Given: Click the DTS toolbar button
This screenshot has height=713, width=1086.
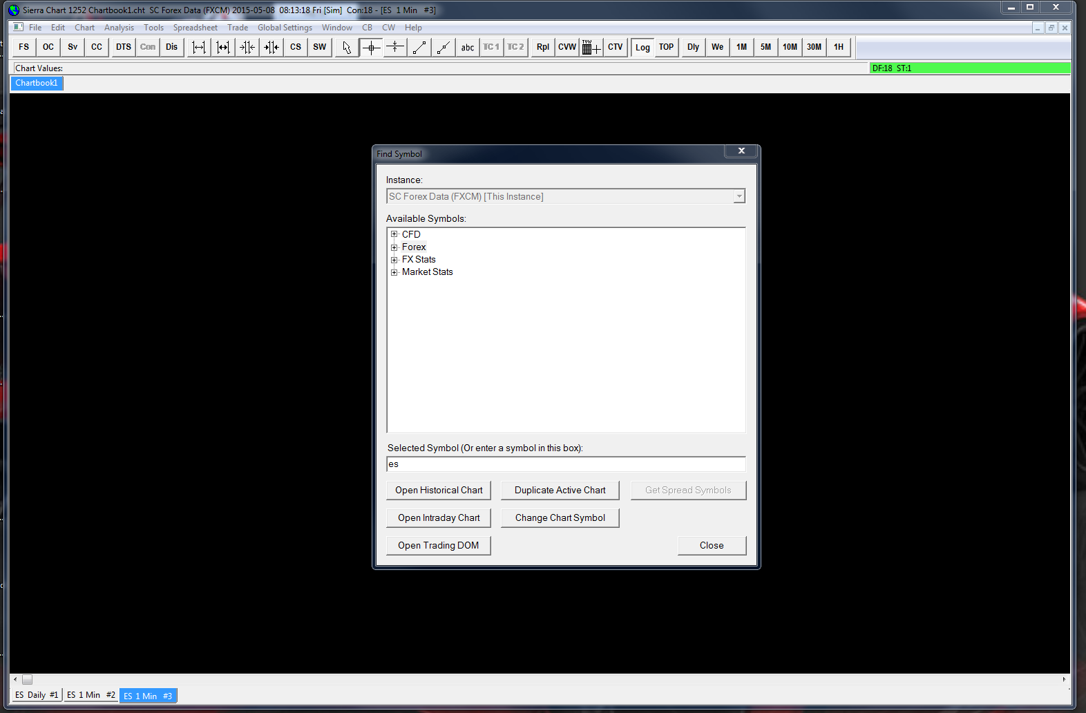Looking at the screenshot, I should pyautogui.click(x=124, y=47).
